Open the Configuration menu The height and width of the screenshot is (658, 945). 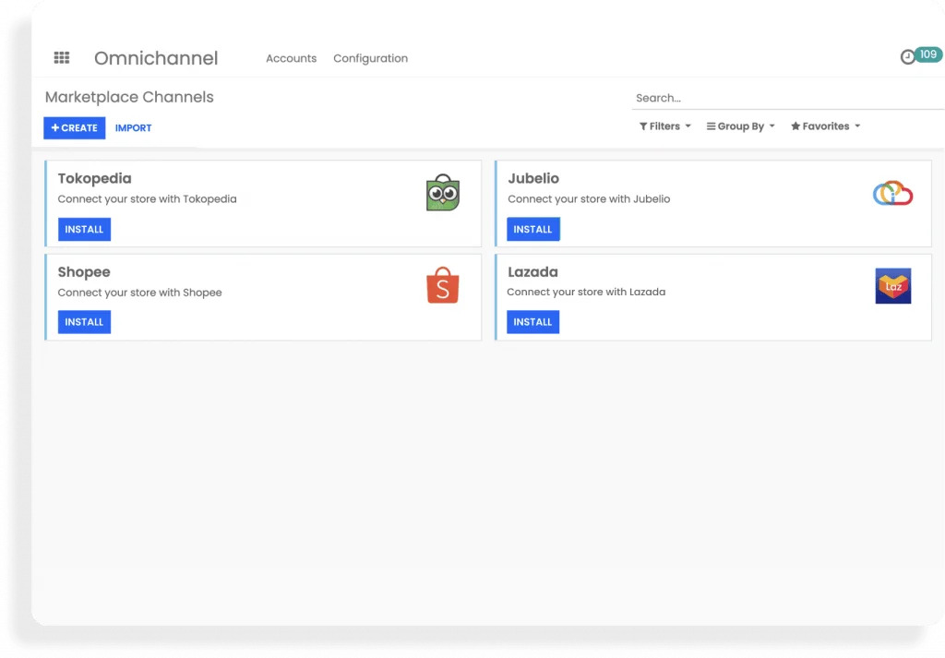pos(371,58)
